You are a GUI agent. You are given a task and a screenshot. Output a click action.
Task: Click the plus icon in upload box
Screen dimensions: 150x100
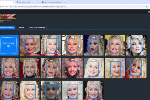pos(8,46)
